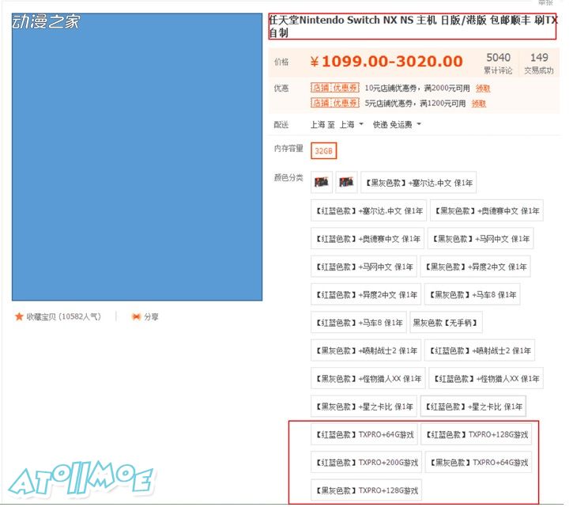Pick the 黑灰色款【无手柄】 option
The width and height of the screenshot is (573, 507).
(446, 323)
